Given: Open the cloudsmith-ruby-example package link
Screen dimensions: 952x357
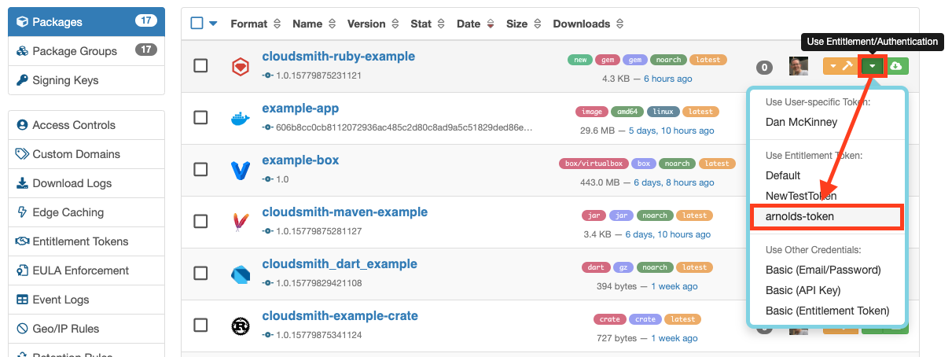Looking at the screenshot, I should (x=338, y=57).
